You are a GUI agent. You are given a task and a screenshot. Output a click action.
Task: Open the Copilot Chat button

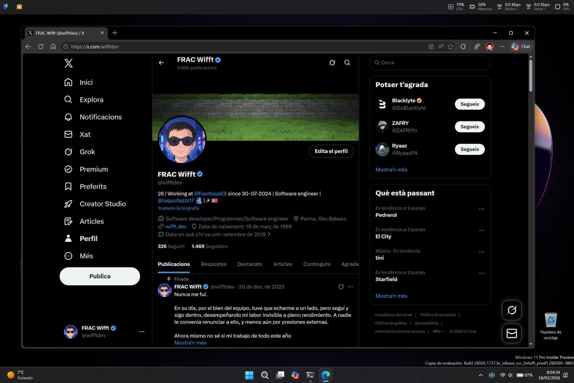click(x=520, y=46)
